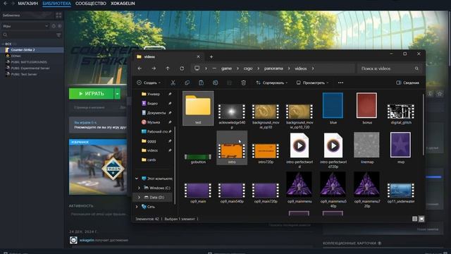Select the intro720p video file
This screenshot has width=451, height=254.
pos(266,153)
